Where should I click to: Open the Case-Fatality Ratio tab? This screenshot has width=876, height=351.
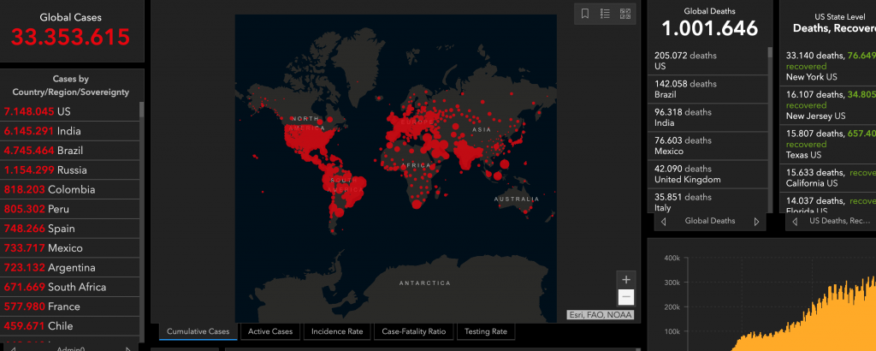(x=413, y=331)
